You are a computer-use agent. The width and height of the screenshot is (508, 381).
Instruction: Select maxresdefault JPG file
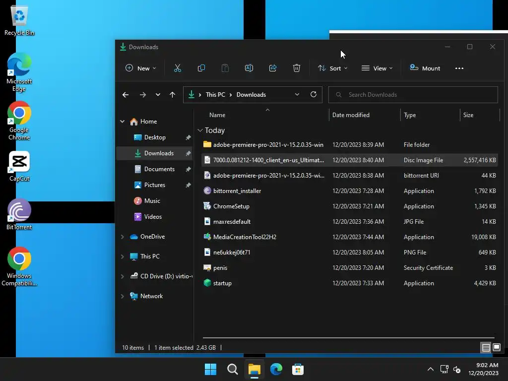[x=349, y=222]
